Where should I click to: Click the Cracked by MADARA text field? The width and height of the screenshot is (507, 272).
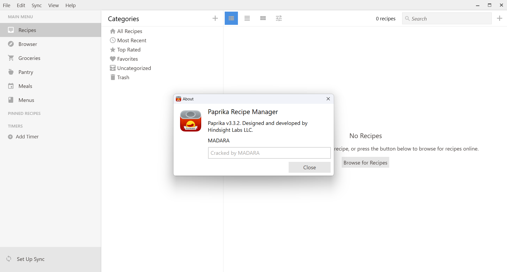coord(269,153)
